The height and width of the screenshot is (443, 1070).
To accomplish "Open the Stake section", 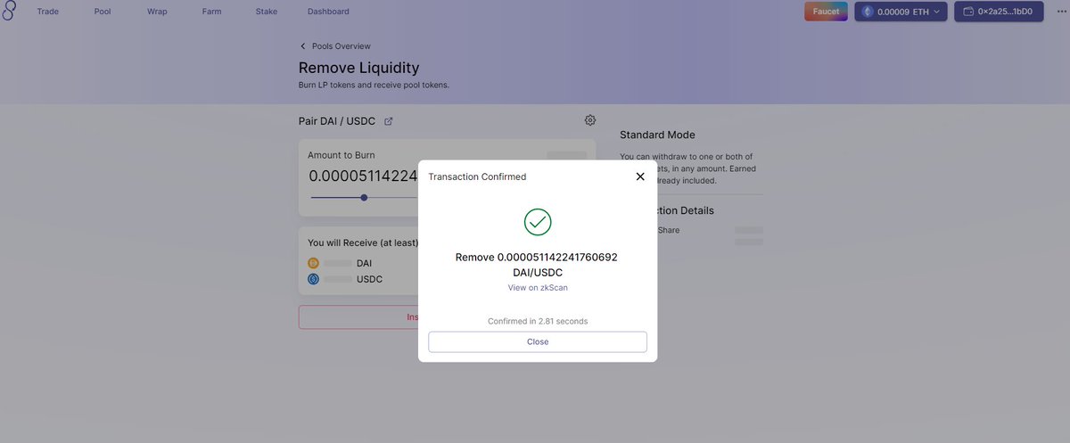I will (267, 12).
